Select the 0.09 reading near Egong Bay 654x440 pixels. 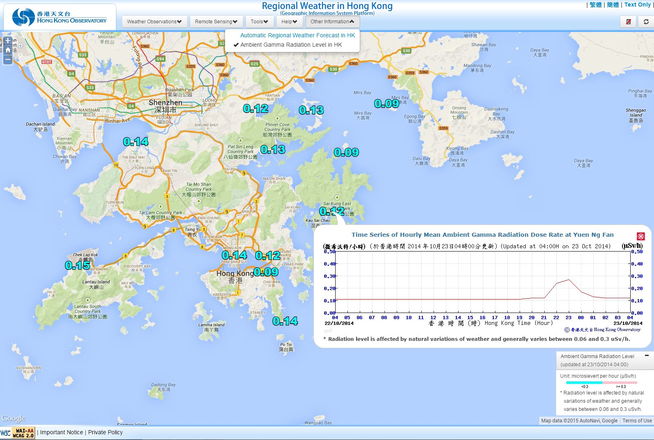386,104
